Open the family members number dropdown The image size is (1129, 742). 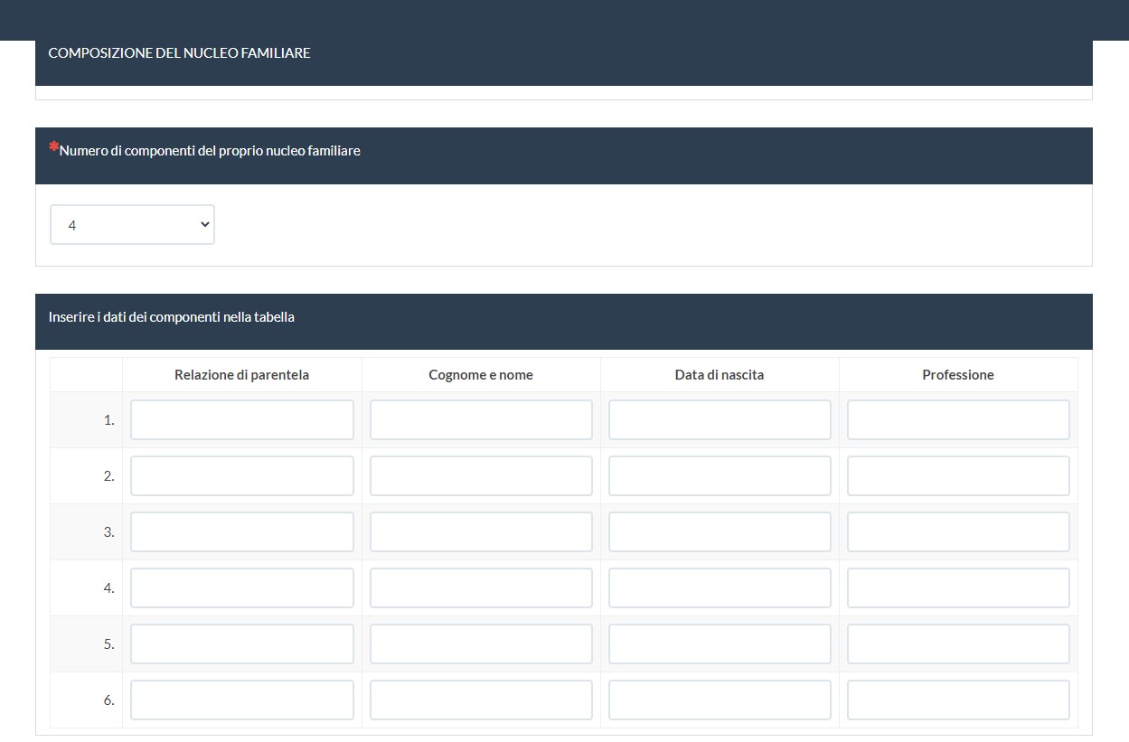coord(132,225)
